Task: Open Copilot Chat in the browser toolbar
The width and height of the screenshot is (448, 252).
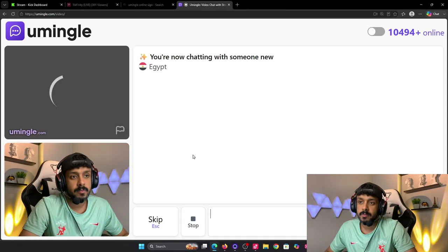Action: coord(433,14)
